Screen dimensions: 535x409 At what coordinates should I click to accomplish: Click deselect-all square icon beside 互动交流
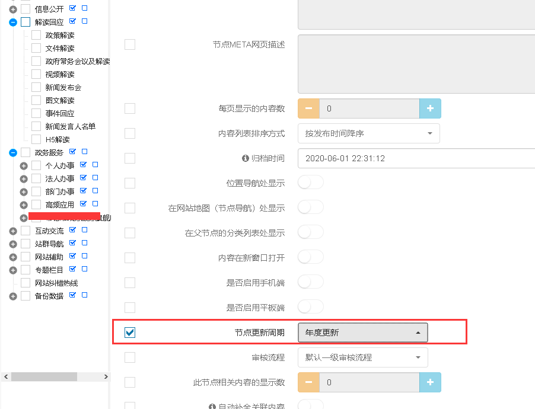point(84,230)
